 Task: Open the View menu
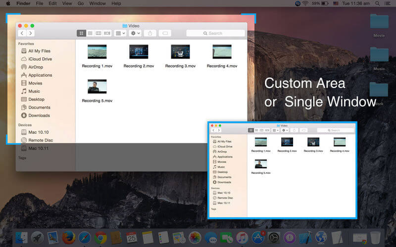pyautogui.click(x=67, y=3)
